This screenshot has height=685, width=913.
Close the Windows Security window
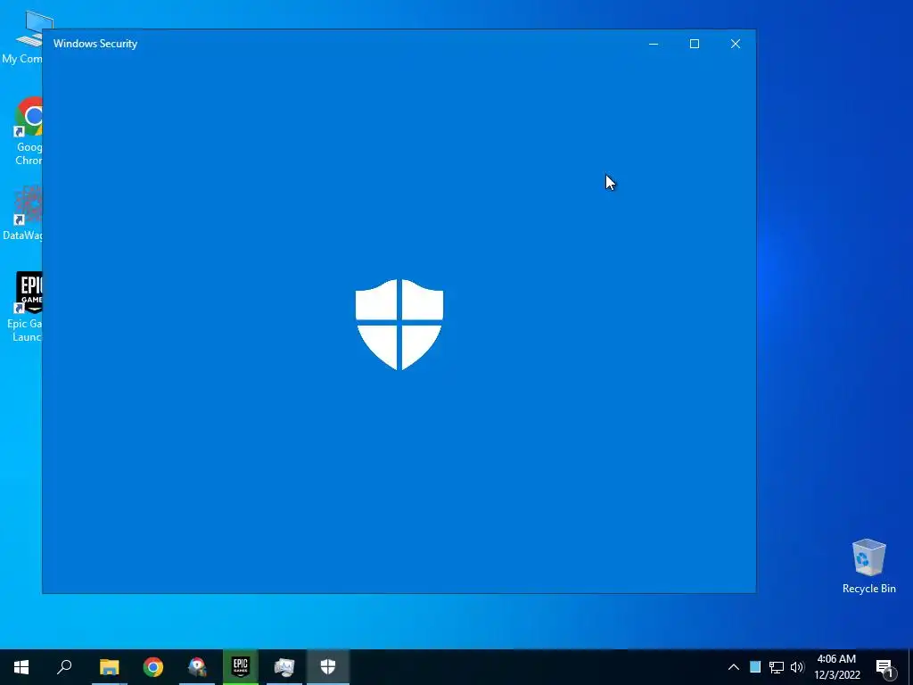point(736,44)
